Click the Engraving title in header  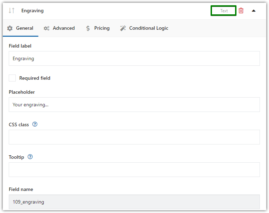tap(33, 11)
